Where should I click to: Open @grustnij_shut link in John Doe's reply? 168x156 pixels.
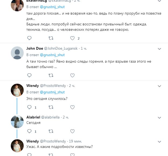click(x=52, y=55)
